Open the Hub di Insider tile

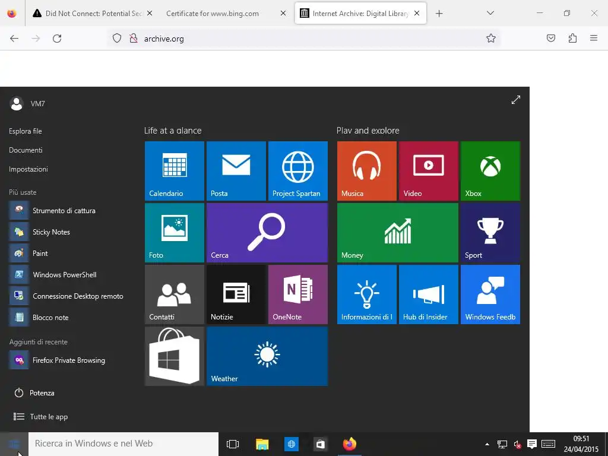(x=429, y=294)
